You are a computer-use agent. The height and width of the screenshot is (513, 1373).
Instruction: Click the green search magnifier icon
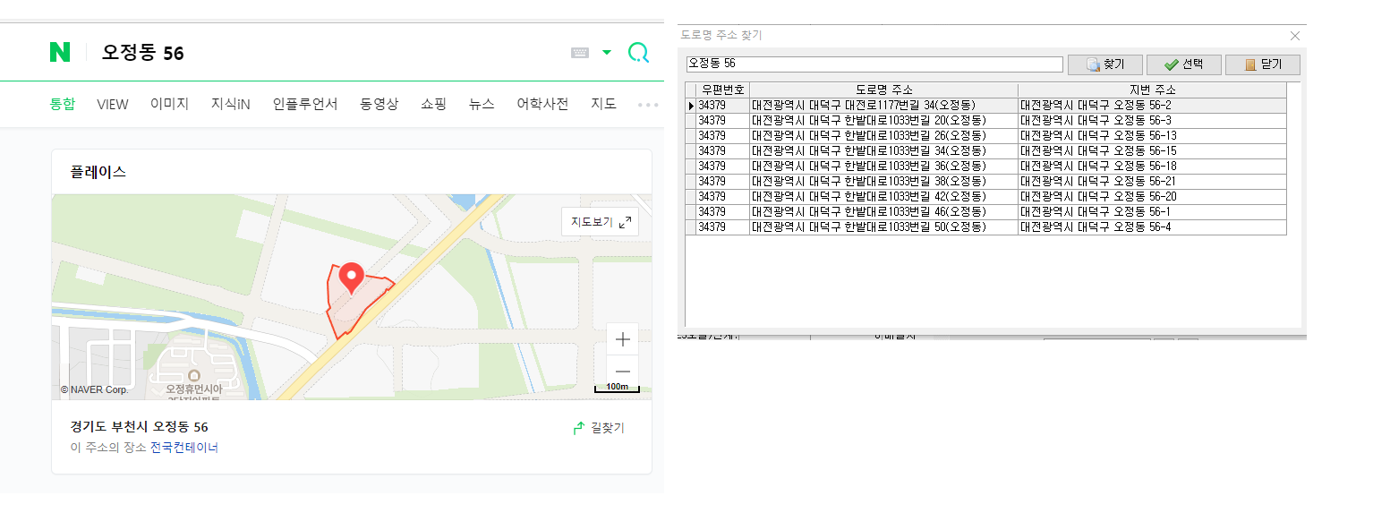pos(638,53)
